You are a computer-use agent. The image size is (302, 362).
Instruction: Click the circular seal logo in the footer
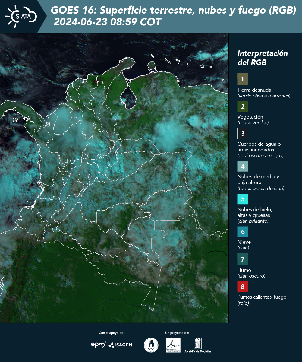[151, 345]
